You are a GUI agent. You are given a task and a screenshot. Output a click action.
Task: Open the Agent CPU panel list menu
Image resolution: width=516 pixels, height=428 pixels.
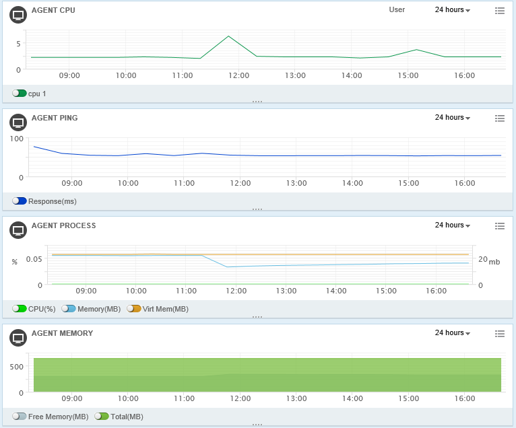pos(499,11)
